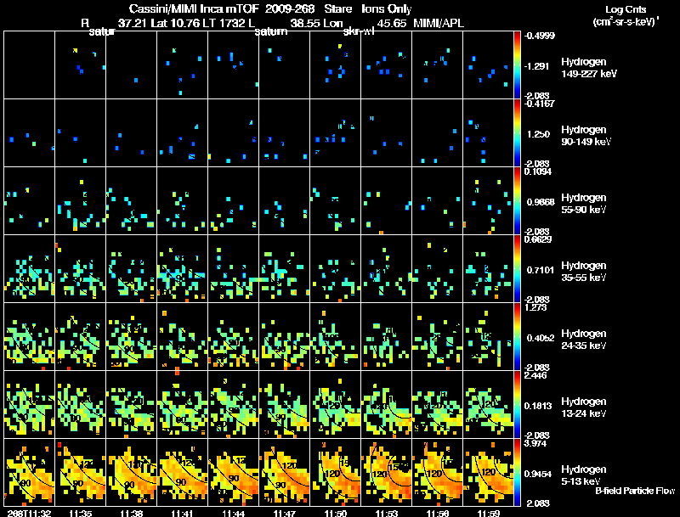Select the "Hydrogen 5-13 keV" row label
The width and height of the screenshot is (680, 517).
click(584, 475)
